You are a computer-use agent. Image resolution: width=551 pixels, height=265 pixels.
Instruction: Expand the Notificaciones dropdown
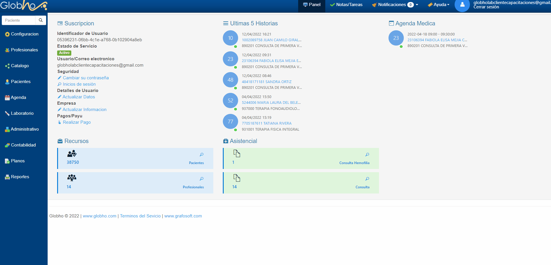[395, 5]
